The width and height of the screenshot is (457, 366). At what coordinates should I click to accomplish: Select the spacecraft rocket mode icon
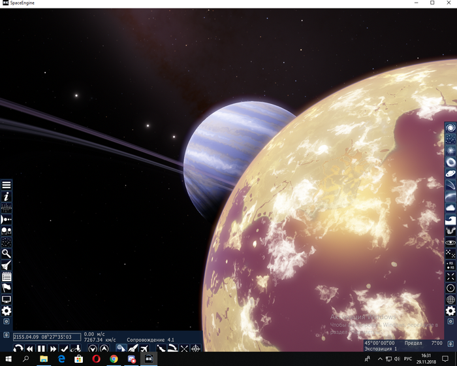[x=133, y=349]
